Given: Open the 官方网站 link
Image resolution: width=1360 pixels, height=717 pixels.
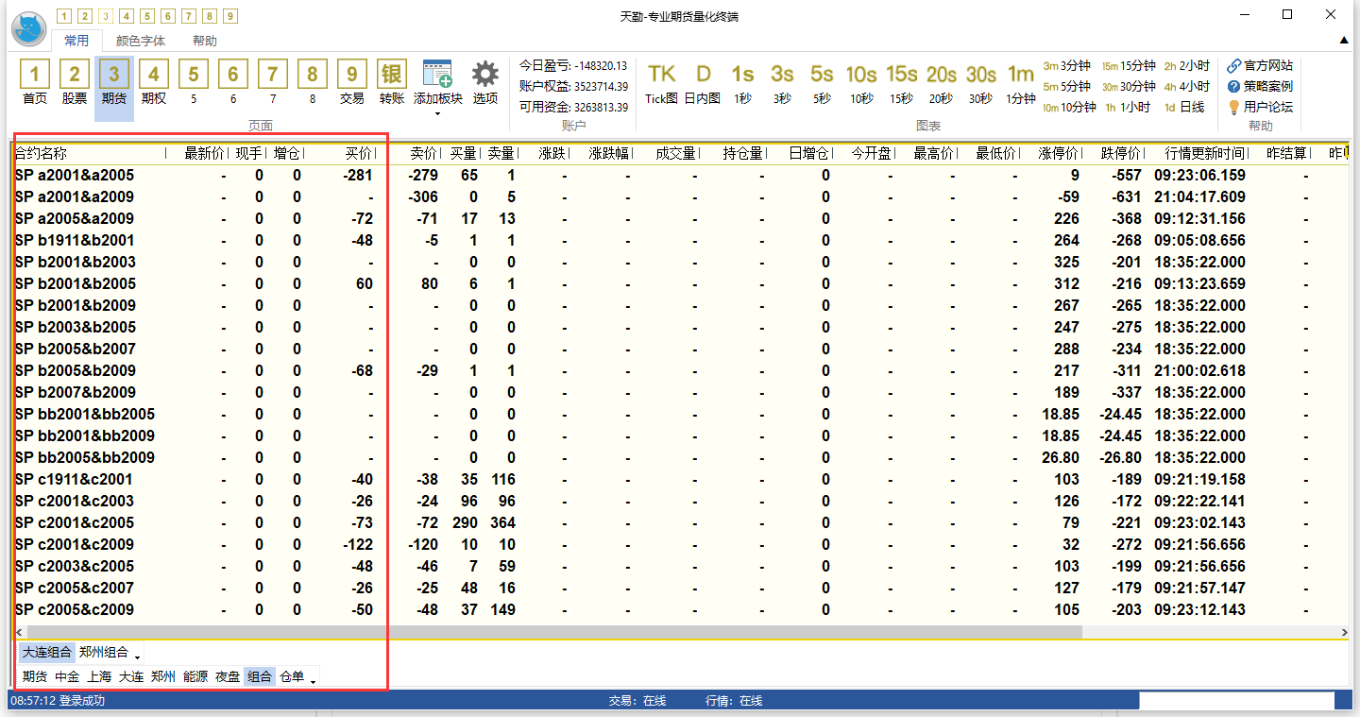Looking at the screenshot, I should point(1260,66).
